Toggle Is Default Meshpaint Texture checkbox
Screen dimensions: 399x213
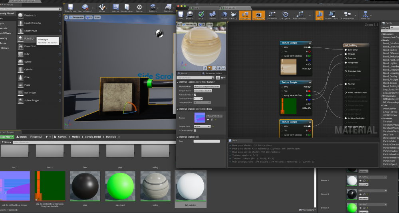click(195, 131)
